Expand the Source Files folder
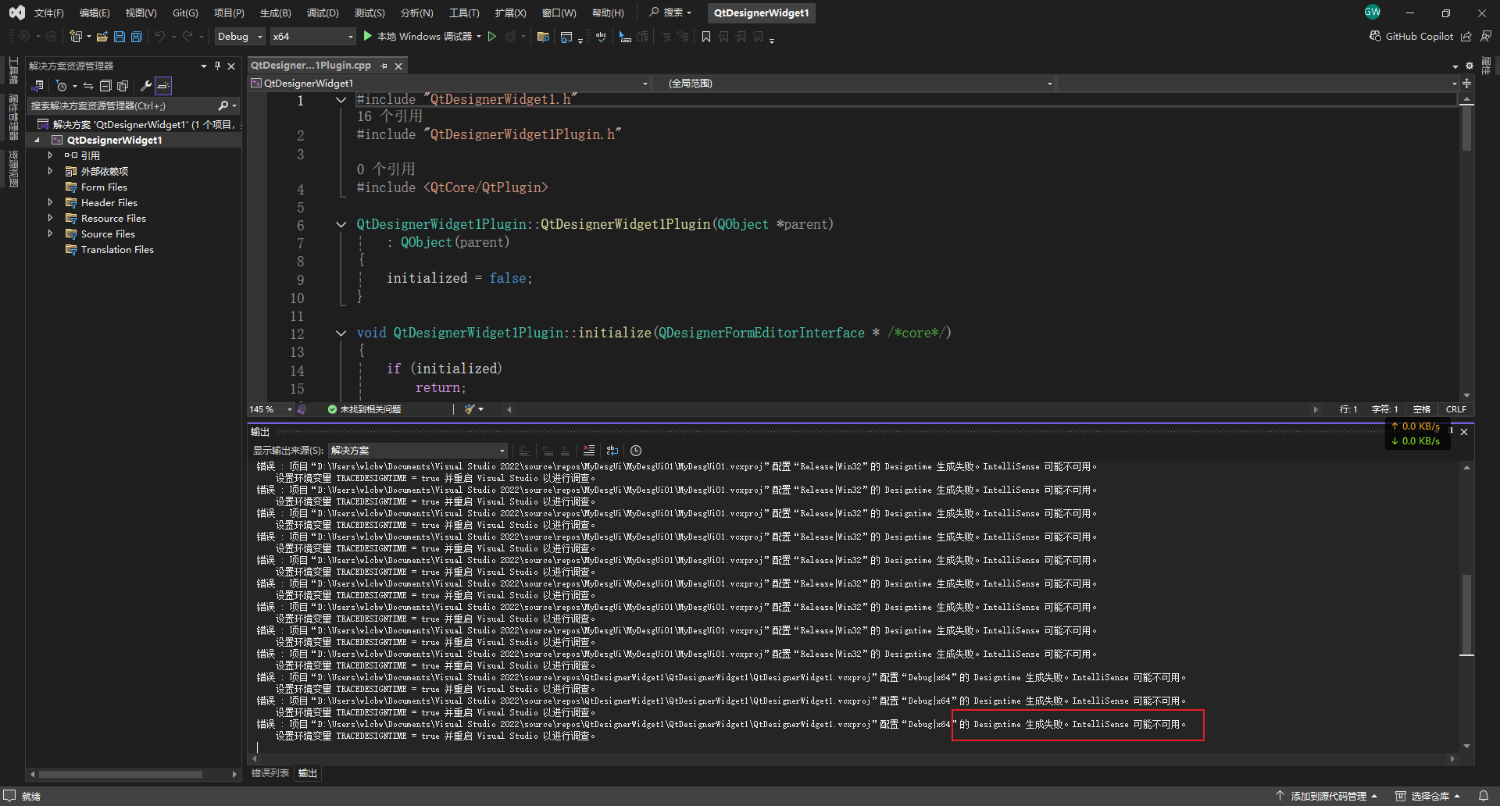Image resolution: width=1500 pixels, height=806 pixels. click(50, 234)
